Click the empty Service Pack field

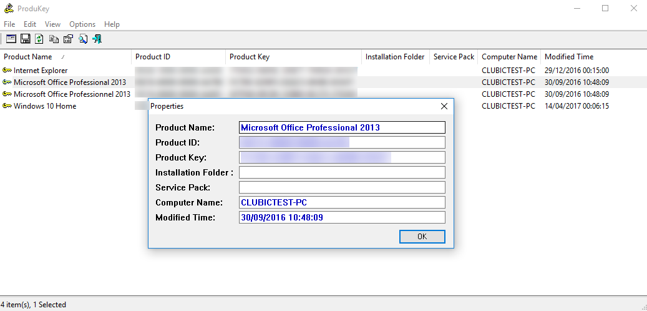[342, 187]
